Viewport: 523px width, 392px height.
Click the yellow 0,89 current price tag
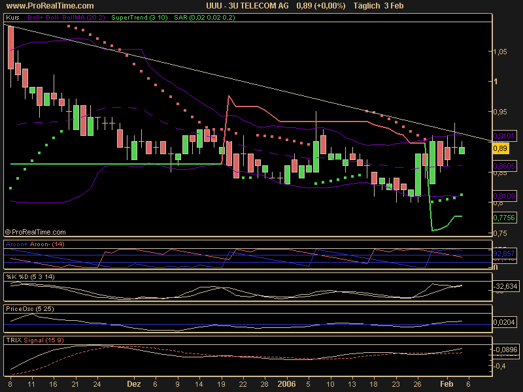501,148
